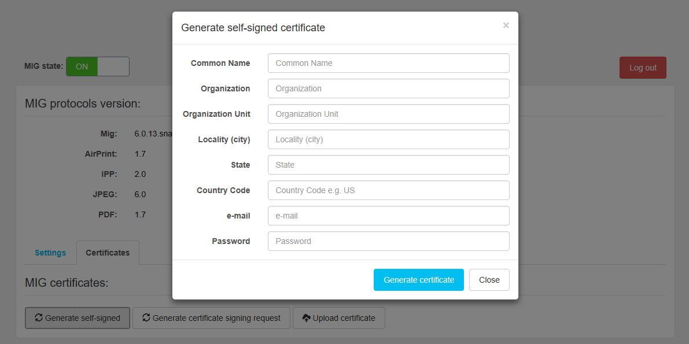Toggle the MIG state ON switch
689x344 pixels.
point(82,66)
